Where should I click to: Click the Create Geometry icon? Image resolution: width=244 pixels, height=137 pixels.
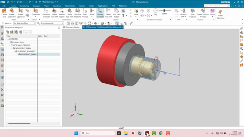pyautogui.click(x=12, y=13)
